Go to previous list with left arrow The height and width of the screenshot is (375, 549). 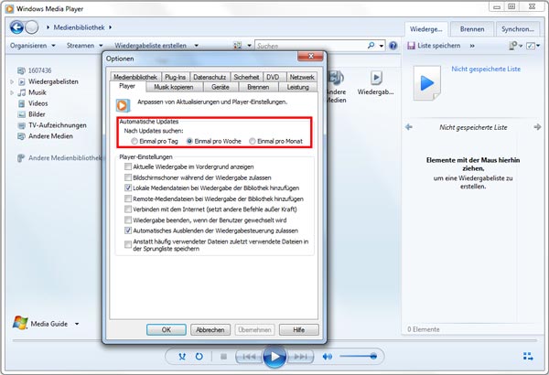(x=409, y=127)
